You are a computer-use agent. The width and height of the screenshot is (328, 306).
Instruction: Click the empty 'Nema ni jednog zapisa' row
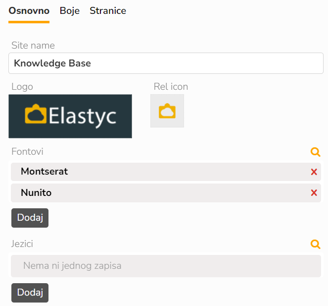[x=166, y=266]
